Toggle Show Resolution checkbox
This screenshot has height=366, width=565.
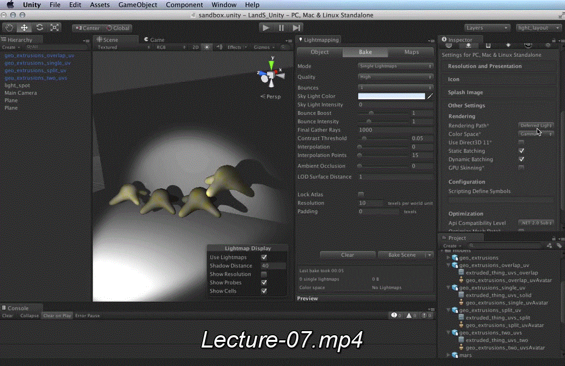pos(264,274)
